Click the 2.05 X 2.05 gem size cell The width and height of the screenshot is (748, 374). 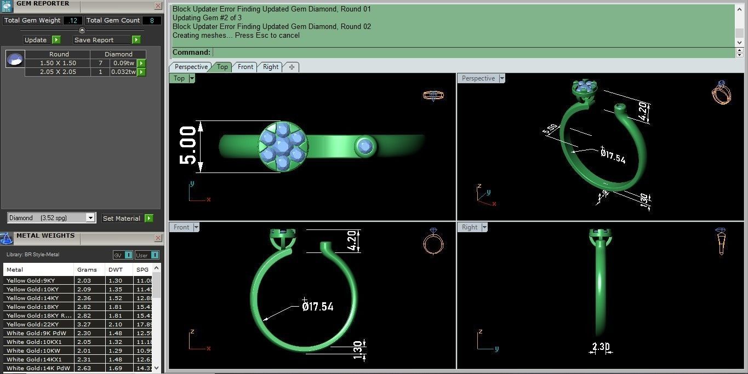pos(58,72)
